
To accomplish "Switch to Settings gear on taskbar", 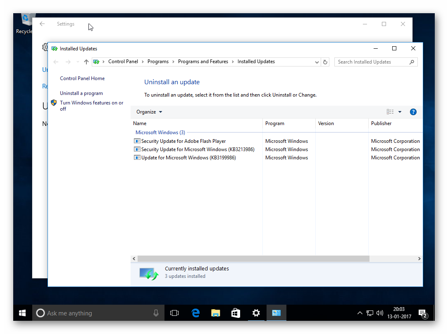I will pyautogui.click(x=256, y=313).
